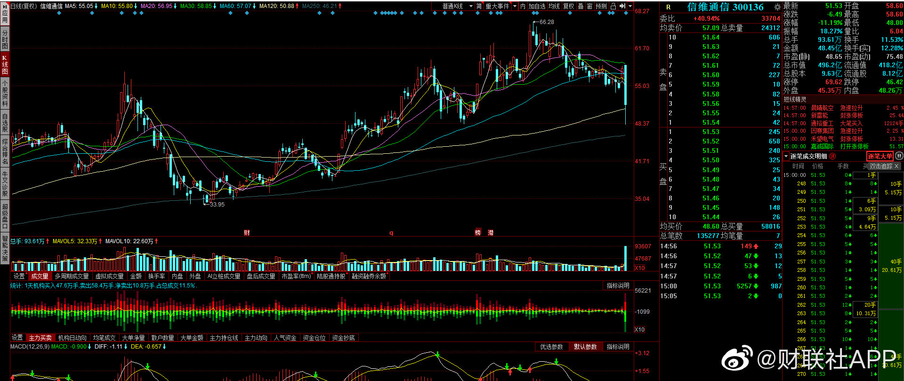The width and height of the screenshot is (904, 381).
Task: Toggle 均线 moving averages display
Action: tap(554, 6)
